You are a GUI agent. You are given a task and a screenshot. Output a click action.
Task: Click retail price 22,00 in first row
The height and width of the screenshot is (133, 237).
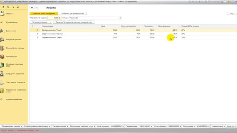coord(175,30)
